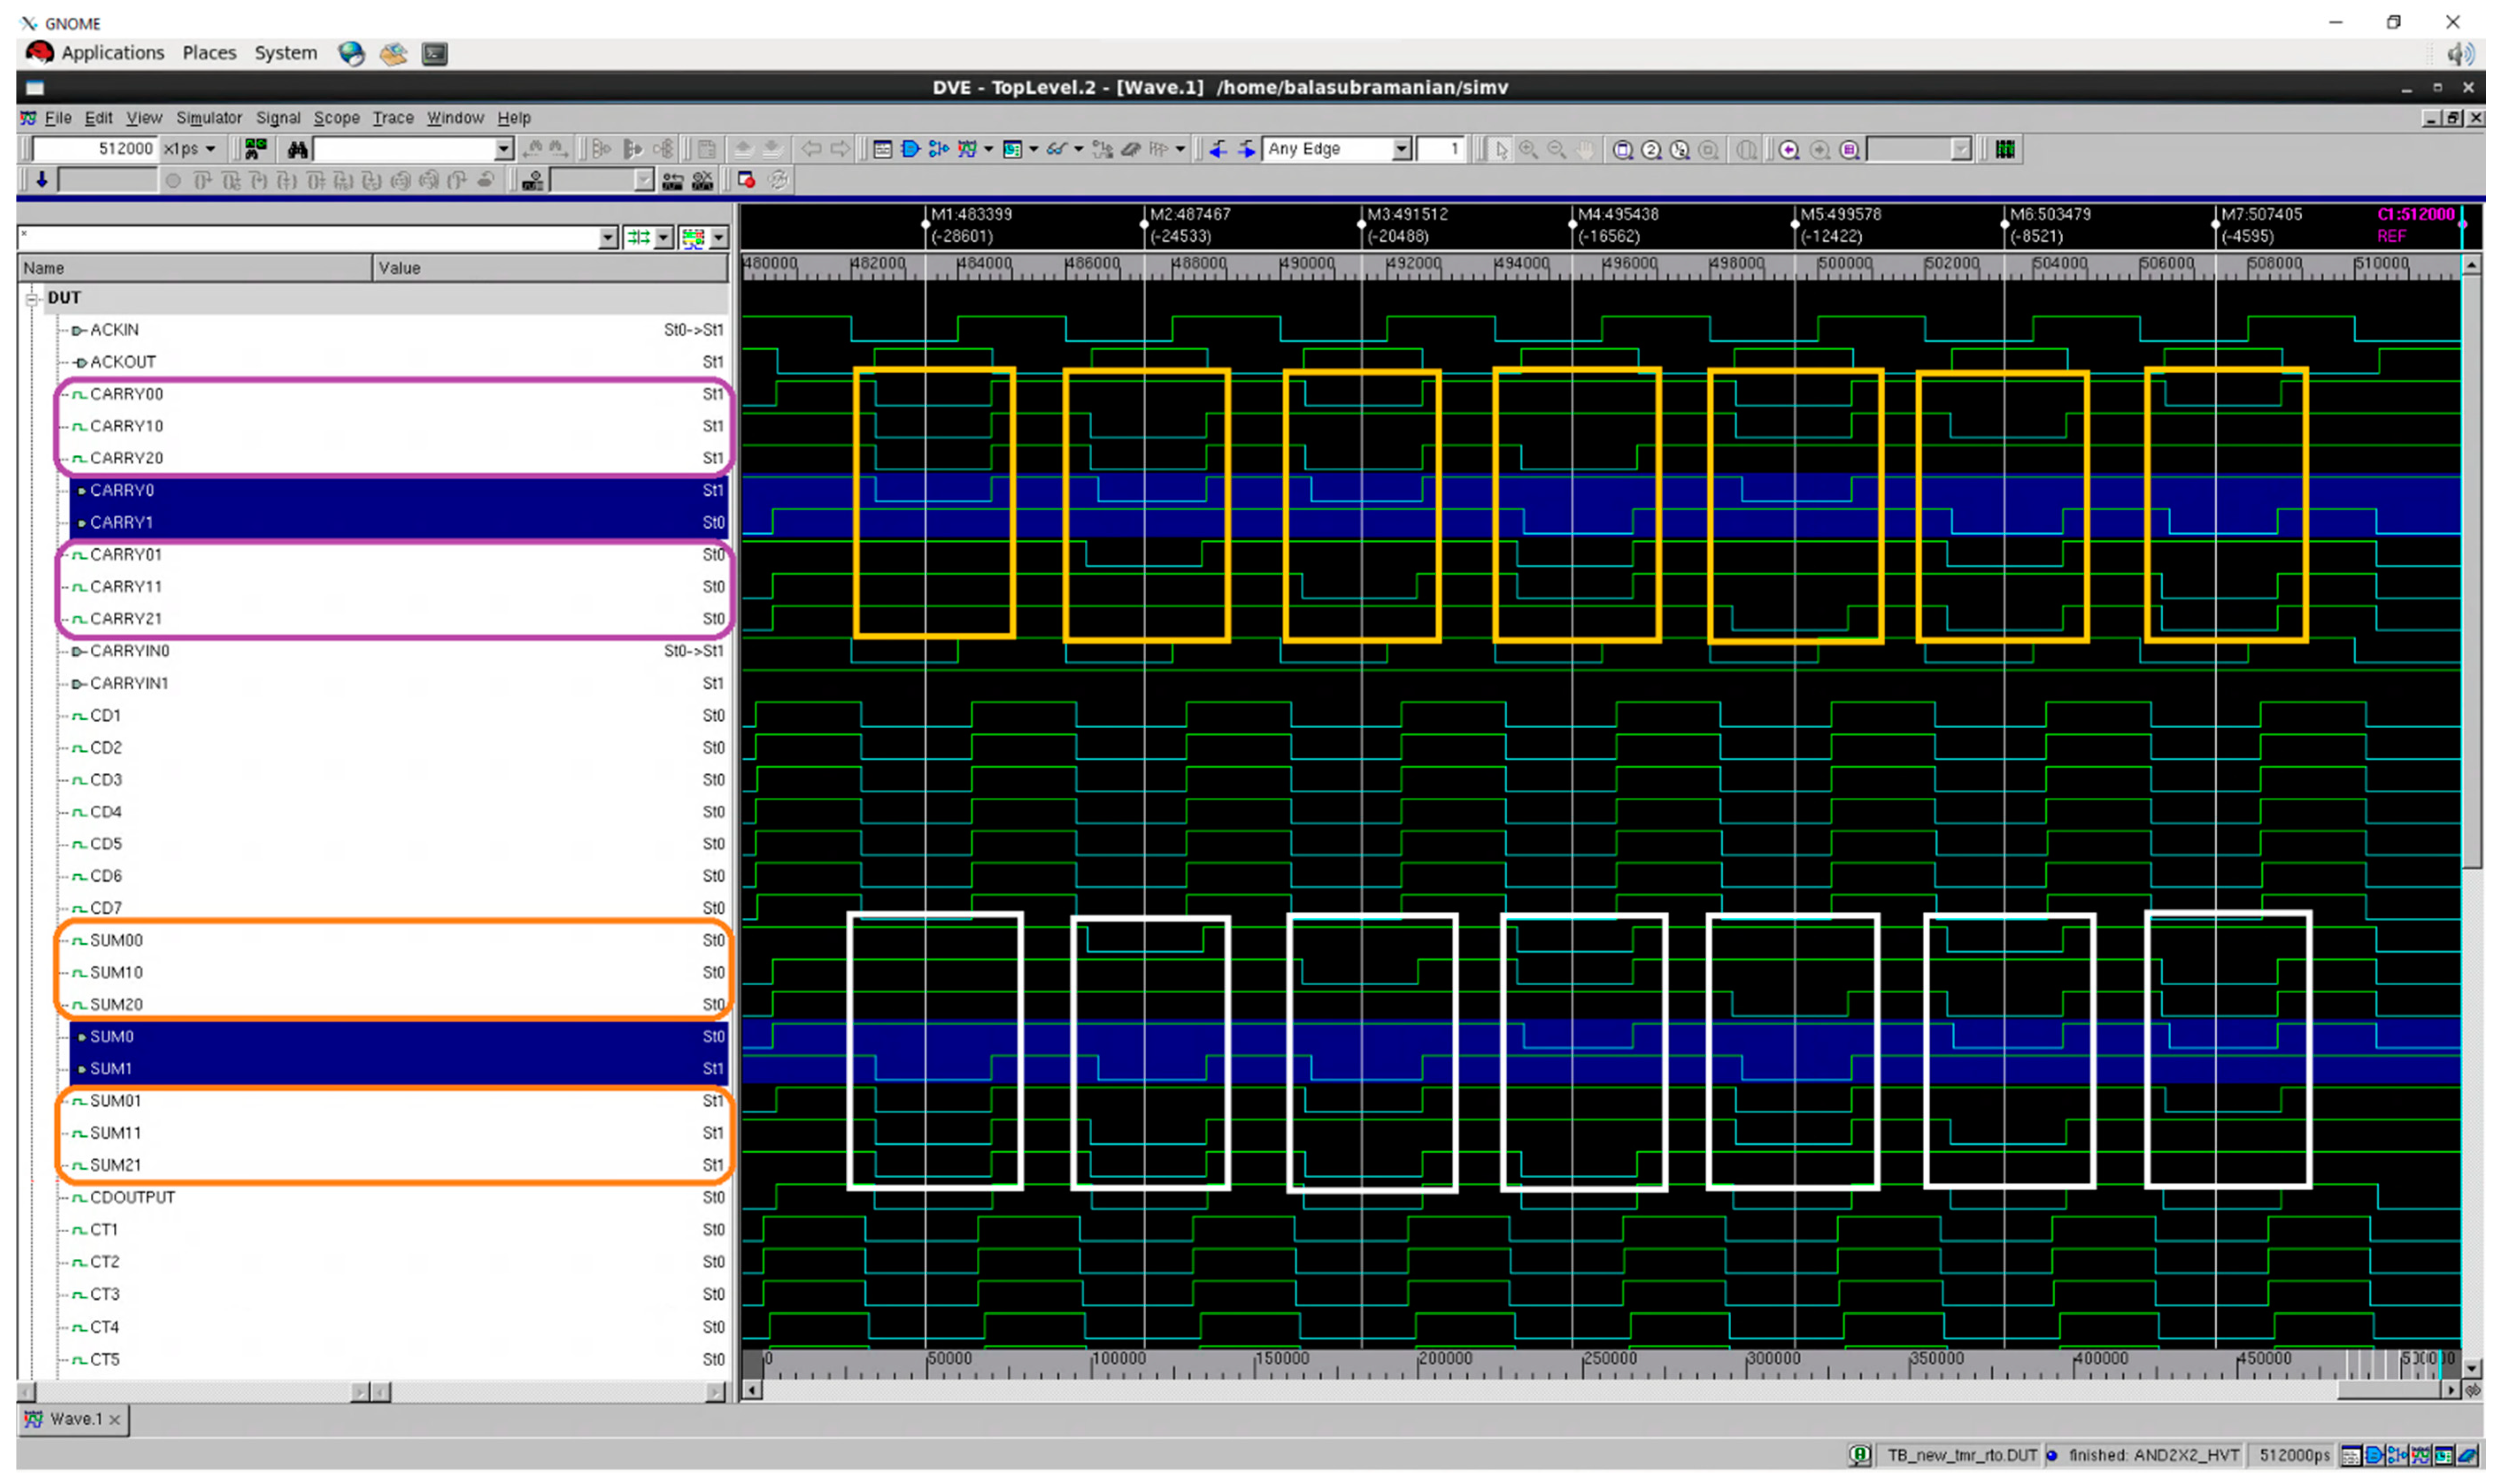Open the GNOME terminal launcher icon
The width and height of the screenshot is (2500, 1484).
coord(435,54)
